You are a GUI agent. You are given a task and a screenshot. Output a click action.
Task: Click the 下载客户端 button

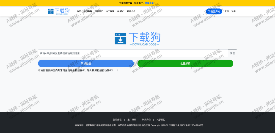(214, 11)
